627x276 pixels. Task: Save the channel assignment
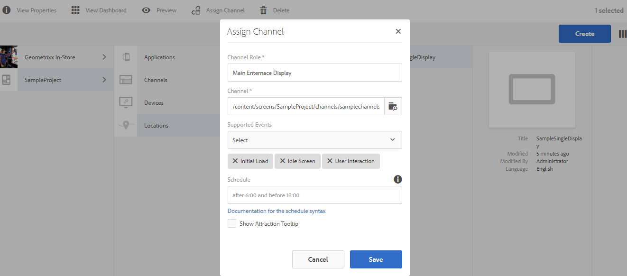376,259
